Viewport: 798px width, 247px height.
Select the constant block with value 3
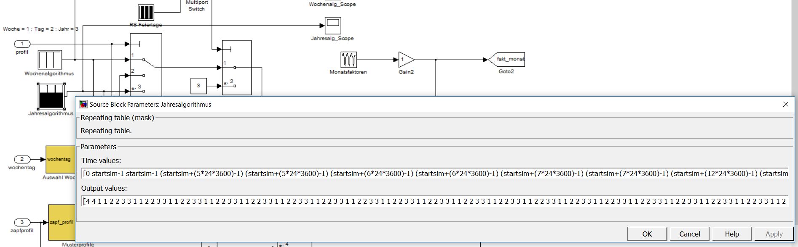point(198,86)
